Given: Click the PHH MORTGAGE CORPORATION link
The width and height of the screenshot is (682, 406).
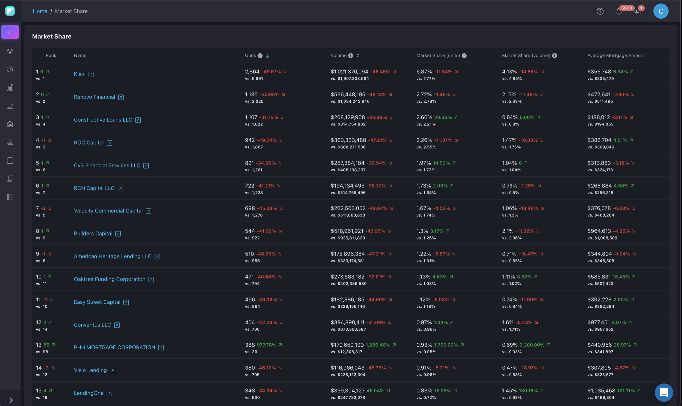Looking at the screenshot, I should (x=114, y=347).
